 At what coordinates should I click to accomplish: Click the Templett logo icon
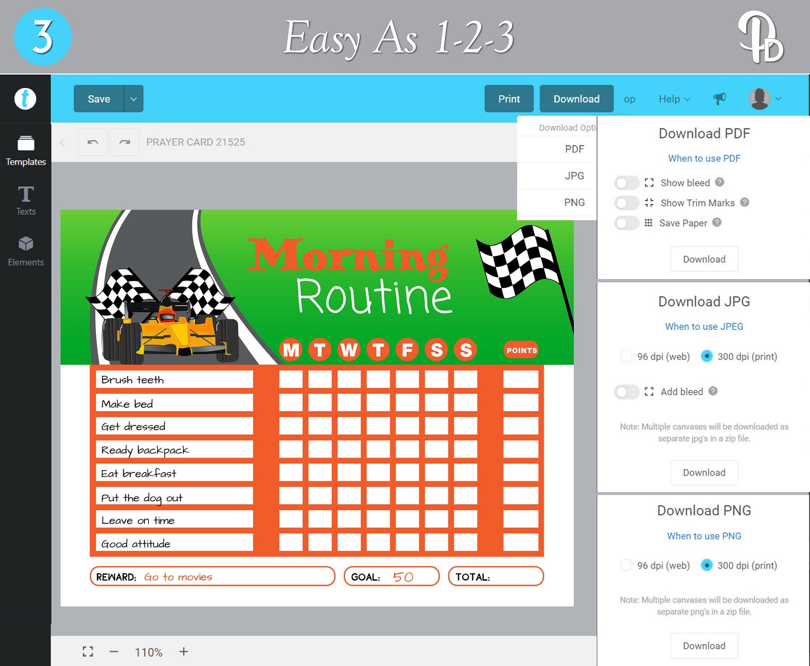click(x=25, y=98)
